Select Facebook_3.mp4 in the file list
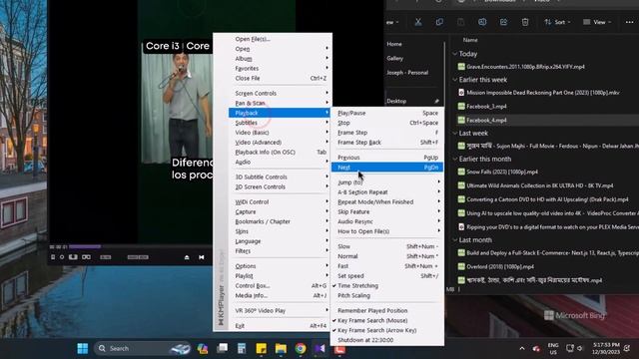Image resolution: width=639 pixels, height=359 pixels. tap(486, 107)
